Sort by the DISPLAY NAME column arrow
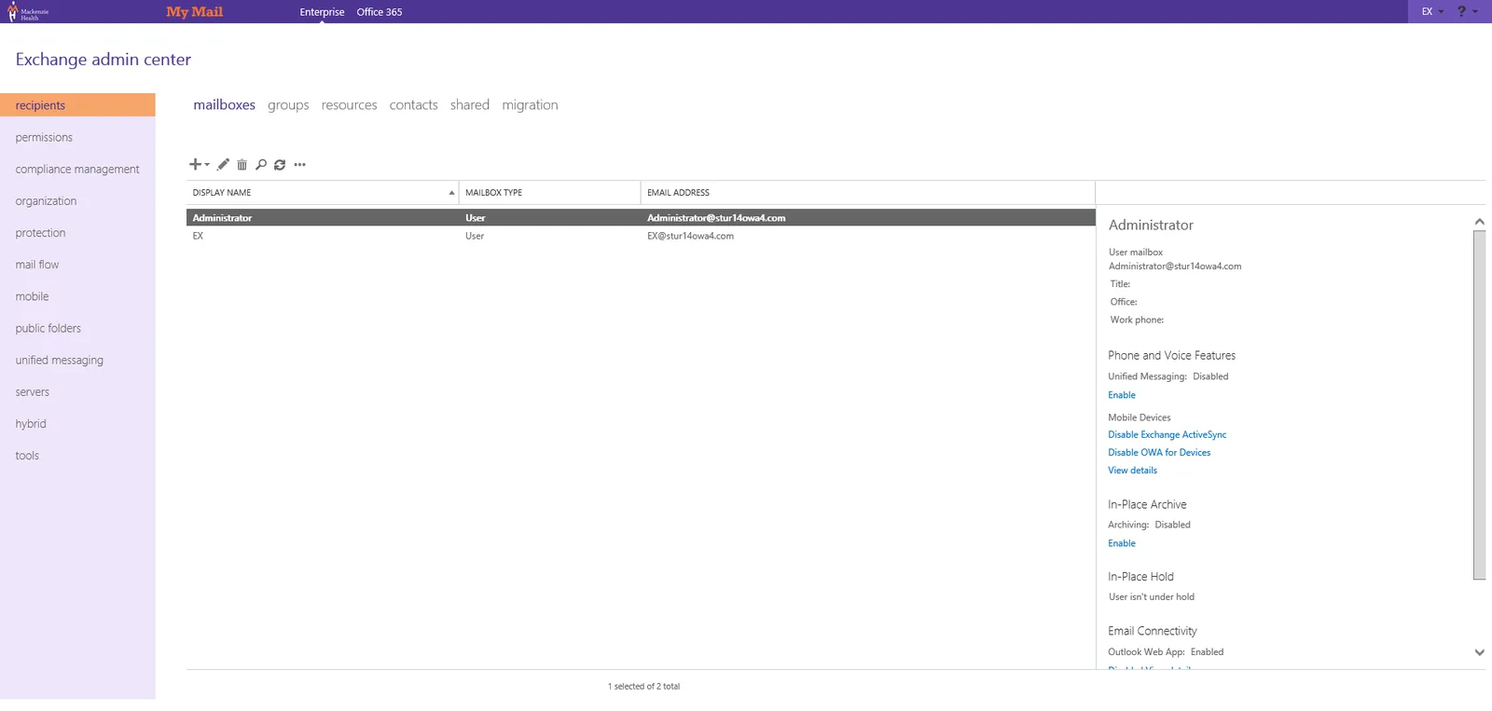1492x711 pixels. 451,193
